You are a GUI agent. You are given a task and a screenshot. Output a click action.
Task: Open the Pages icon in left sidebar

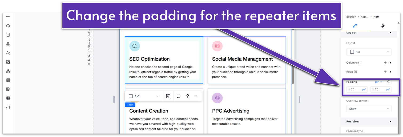coord(8,35)
